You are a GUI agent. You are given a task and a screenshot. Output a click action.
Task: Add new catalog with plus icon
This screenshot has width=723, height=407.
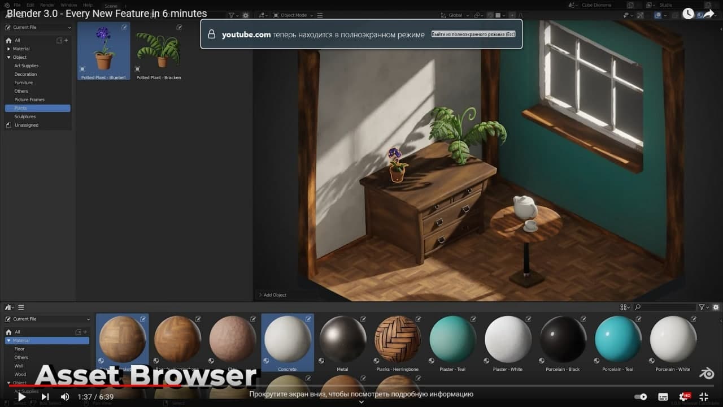click(66, 40)
